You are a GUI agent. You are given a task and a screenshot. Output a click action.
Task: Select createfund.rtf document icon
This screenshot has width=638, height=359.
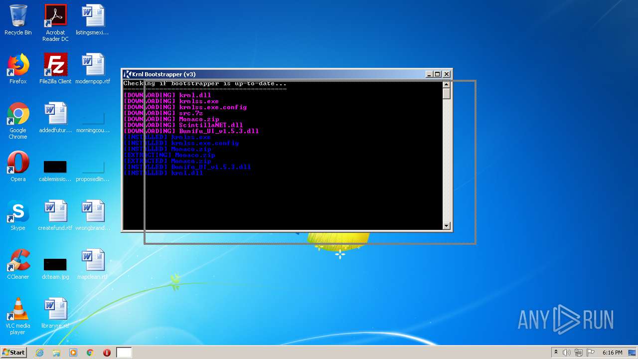pyautogui.click(x=55, y=215)
